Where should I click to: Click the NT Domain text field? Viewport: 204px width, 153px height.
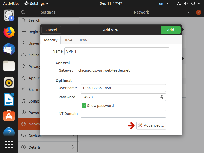pyautogui.click(x=123, y=114)
